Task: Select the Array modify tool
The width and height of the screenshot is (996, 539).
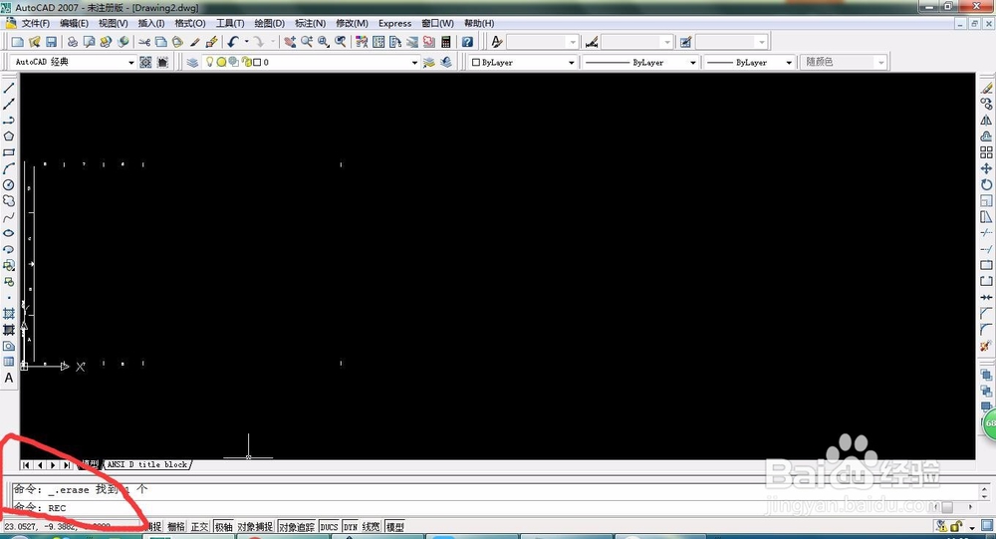Action: pos(986,152)
